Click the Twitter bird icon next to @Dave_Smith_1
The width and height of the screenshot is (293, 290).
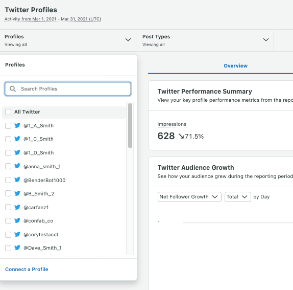(x=17, y=248)
